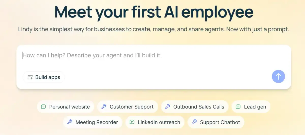This screenshot has width=305, height=135.
Task: Click the Lindy tagline text below heading
Action: click(154, 29)
